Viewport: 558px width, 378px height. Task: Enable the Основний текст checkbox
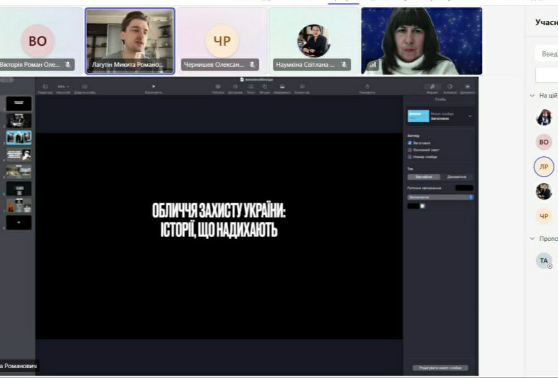[410, 149]
